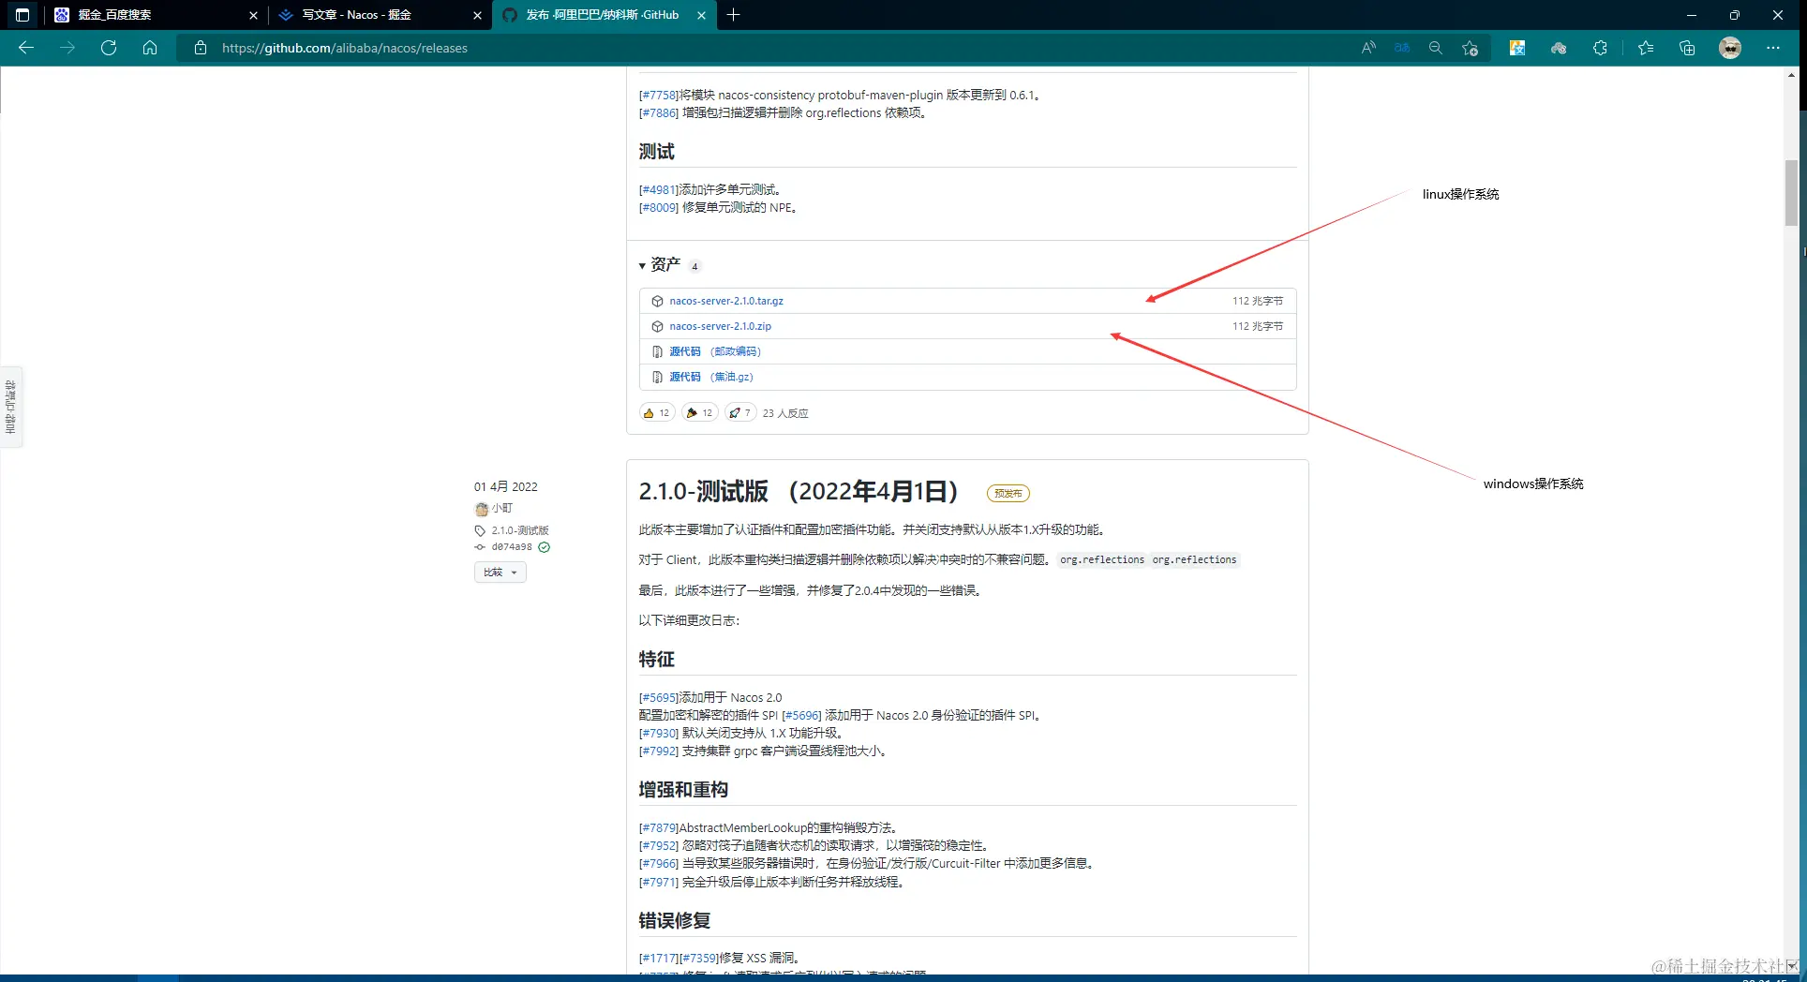Open the Collections icon
This screenshot has height=982, width=1807.
coord(1687,48)
